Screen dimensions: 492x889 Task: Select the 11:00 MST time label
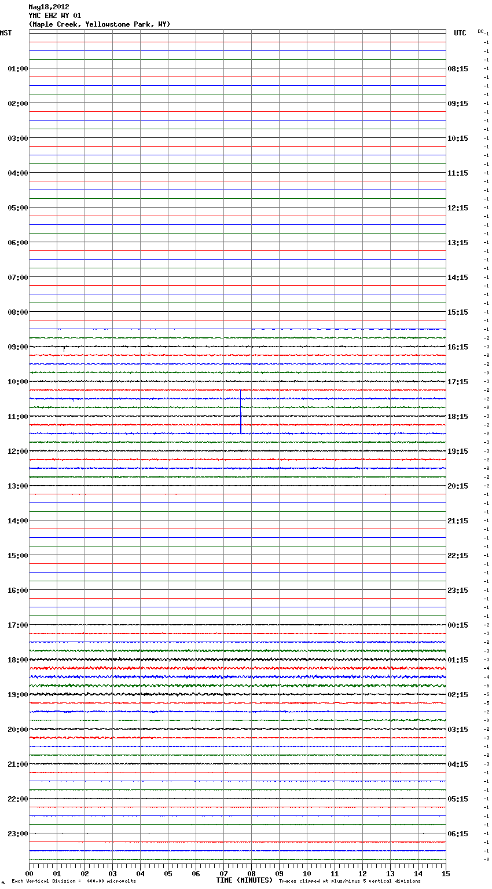click(18, 417)
